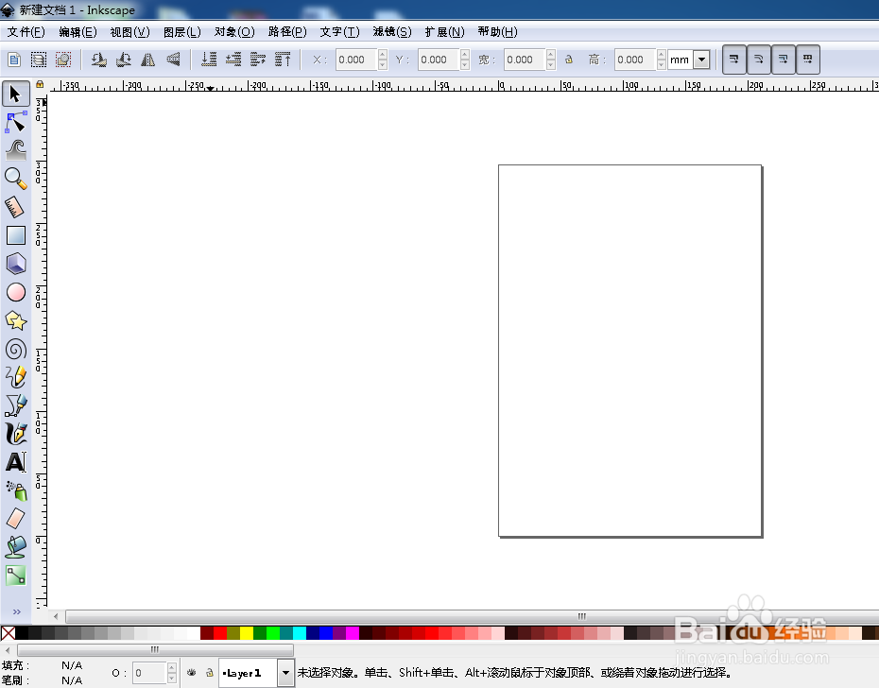This screenshot has height=688, width=879.
Task: Select the Star polygon tool
Action: [16, 320]
